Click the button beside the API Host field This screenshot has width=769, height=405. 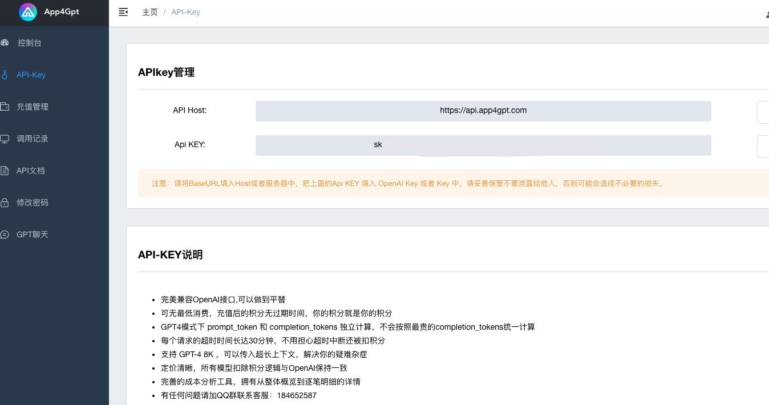tap(764, 112)
